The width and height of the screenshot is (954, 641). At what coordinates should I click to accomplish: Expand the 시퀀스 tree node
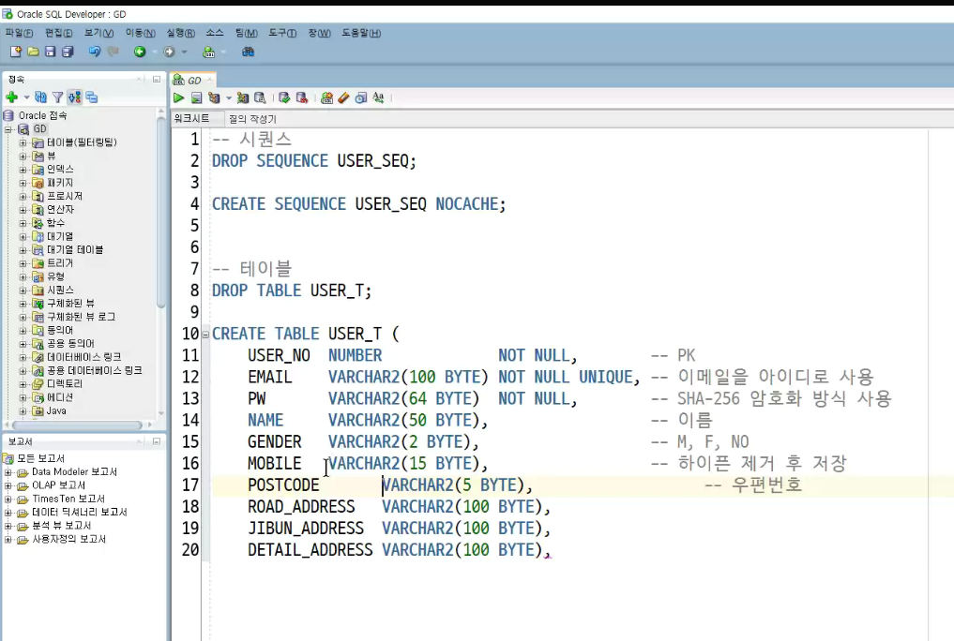23,291
